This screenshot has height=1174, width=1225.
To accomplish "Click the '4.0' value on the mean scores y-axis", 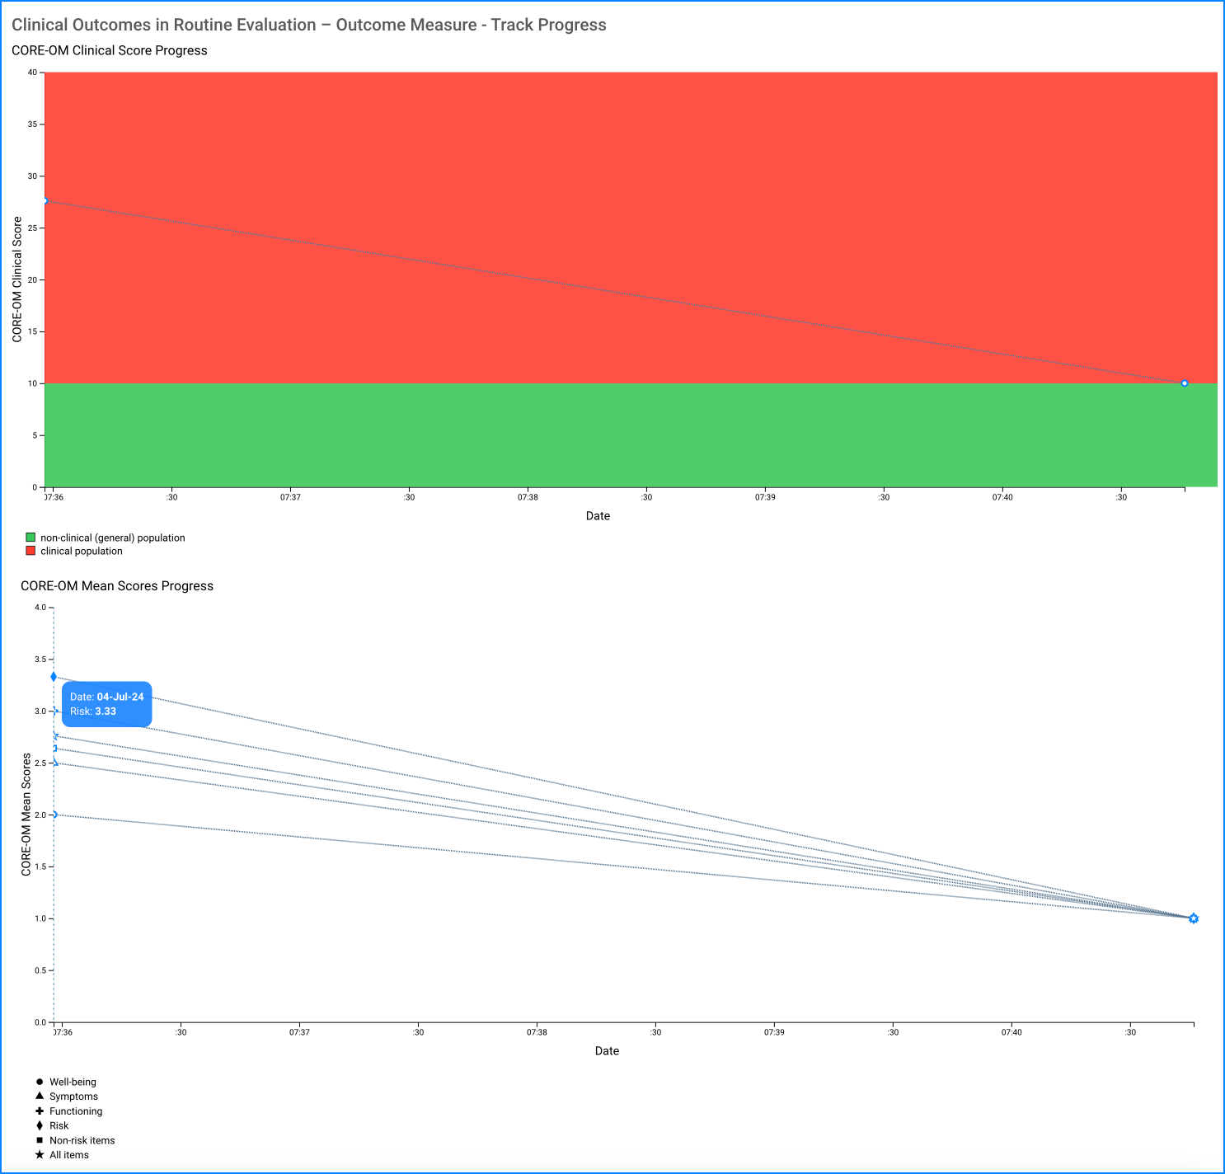I will pyautogui.click(x=40, y=608).
